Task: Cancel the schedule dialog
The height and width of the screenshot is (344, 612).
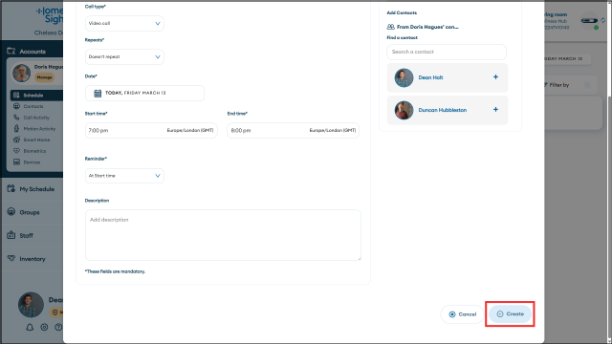Action: (463, 314)
